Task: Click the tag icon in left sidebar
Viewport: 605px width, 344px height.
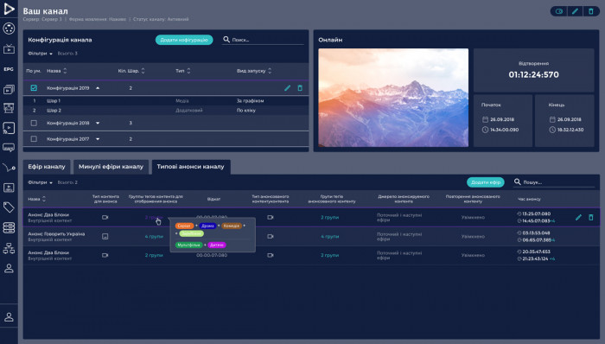Action: [9, 207]
